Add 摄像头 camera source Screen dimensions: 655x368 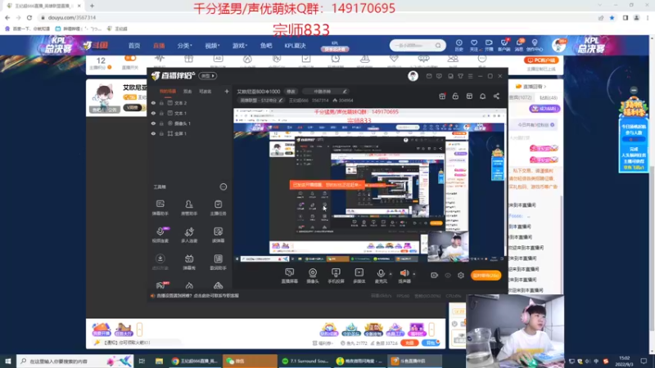point(313,276)
